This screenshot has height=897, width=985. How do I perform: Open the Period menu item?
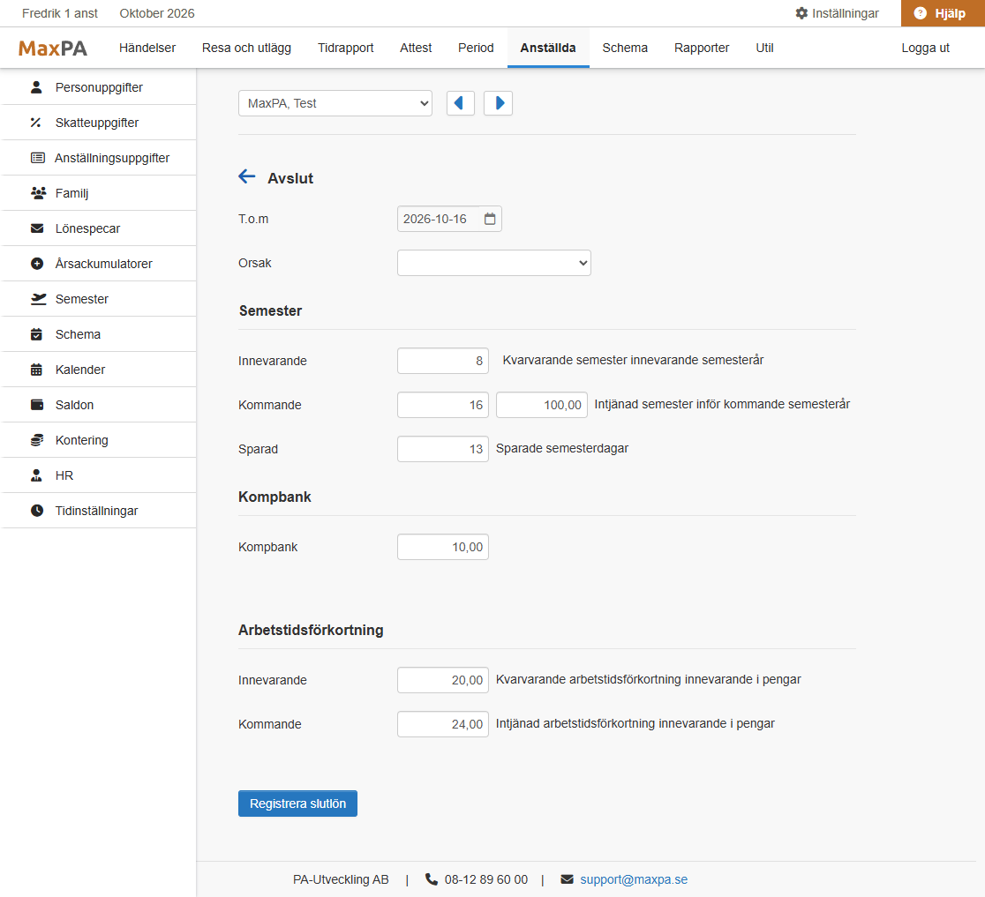[x=476, y=48]
